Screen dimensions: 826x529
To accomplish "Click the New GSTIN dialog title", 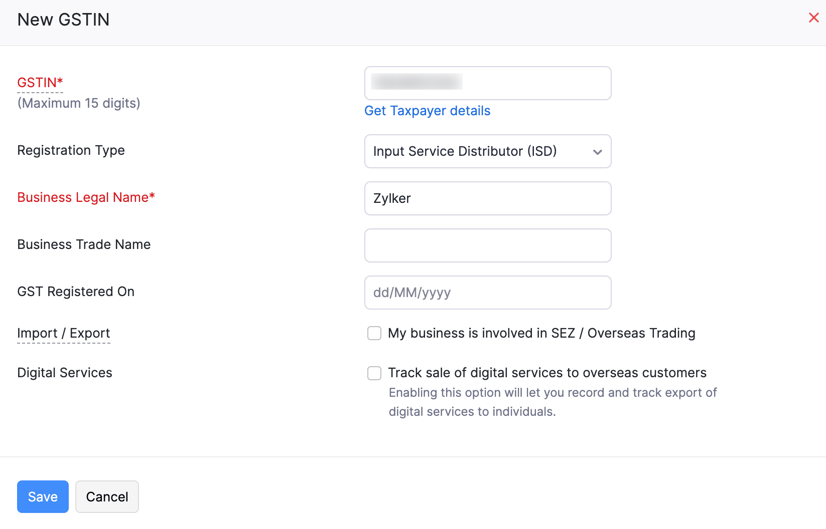I will (63, 20).
